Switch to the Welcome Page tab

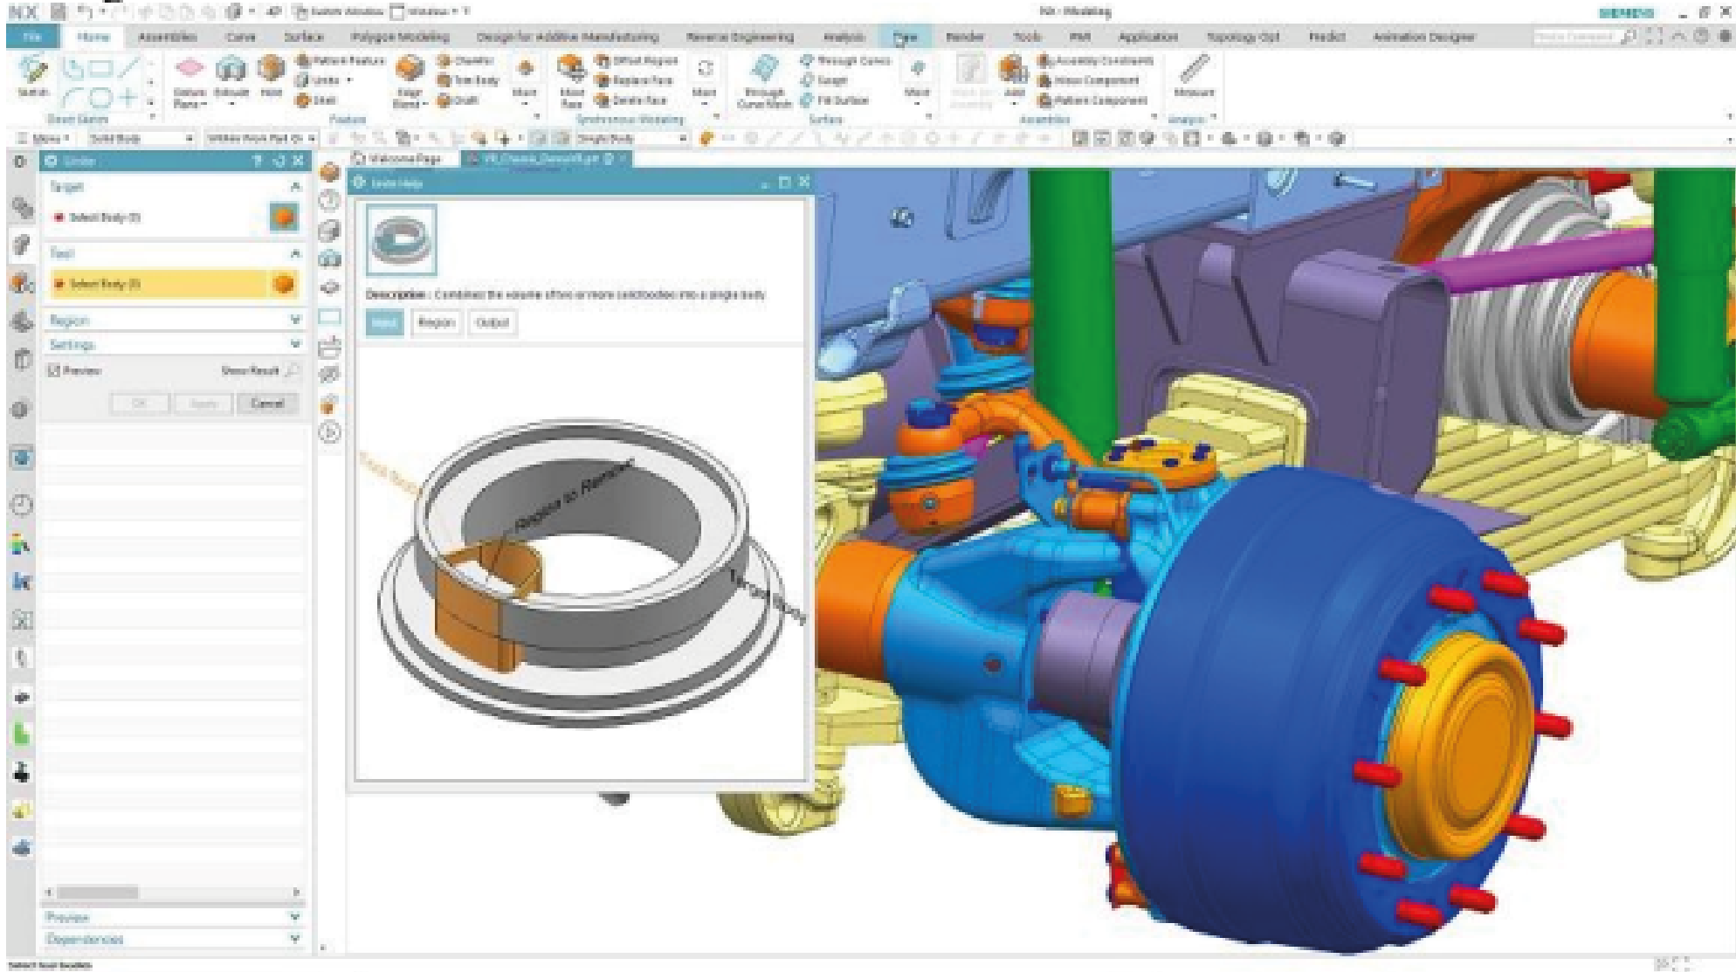[x=403, y=159]
